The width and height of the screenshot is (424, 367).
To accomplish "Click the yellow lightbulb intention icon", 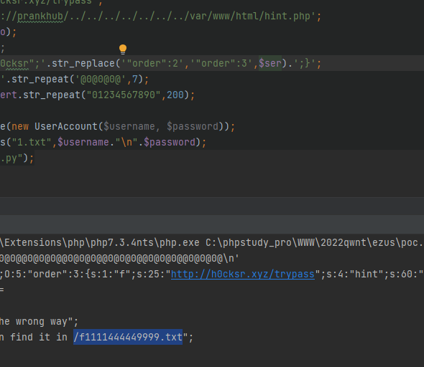I will click(x=123, y=49).
